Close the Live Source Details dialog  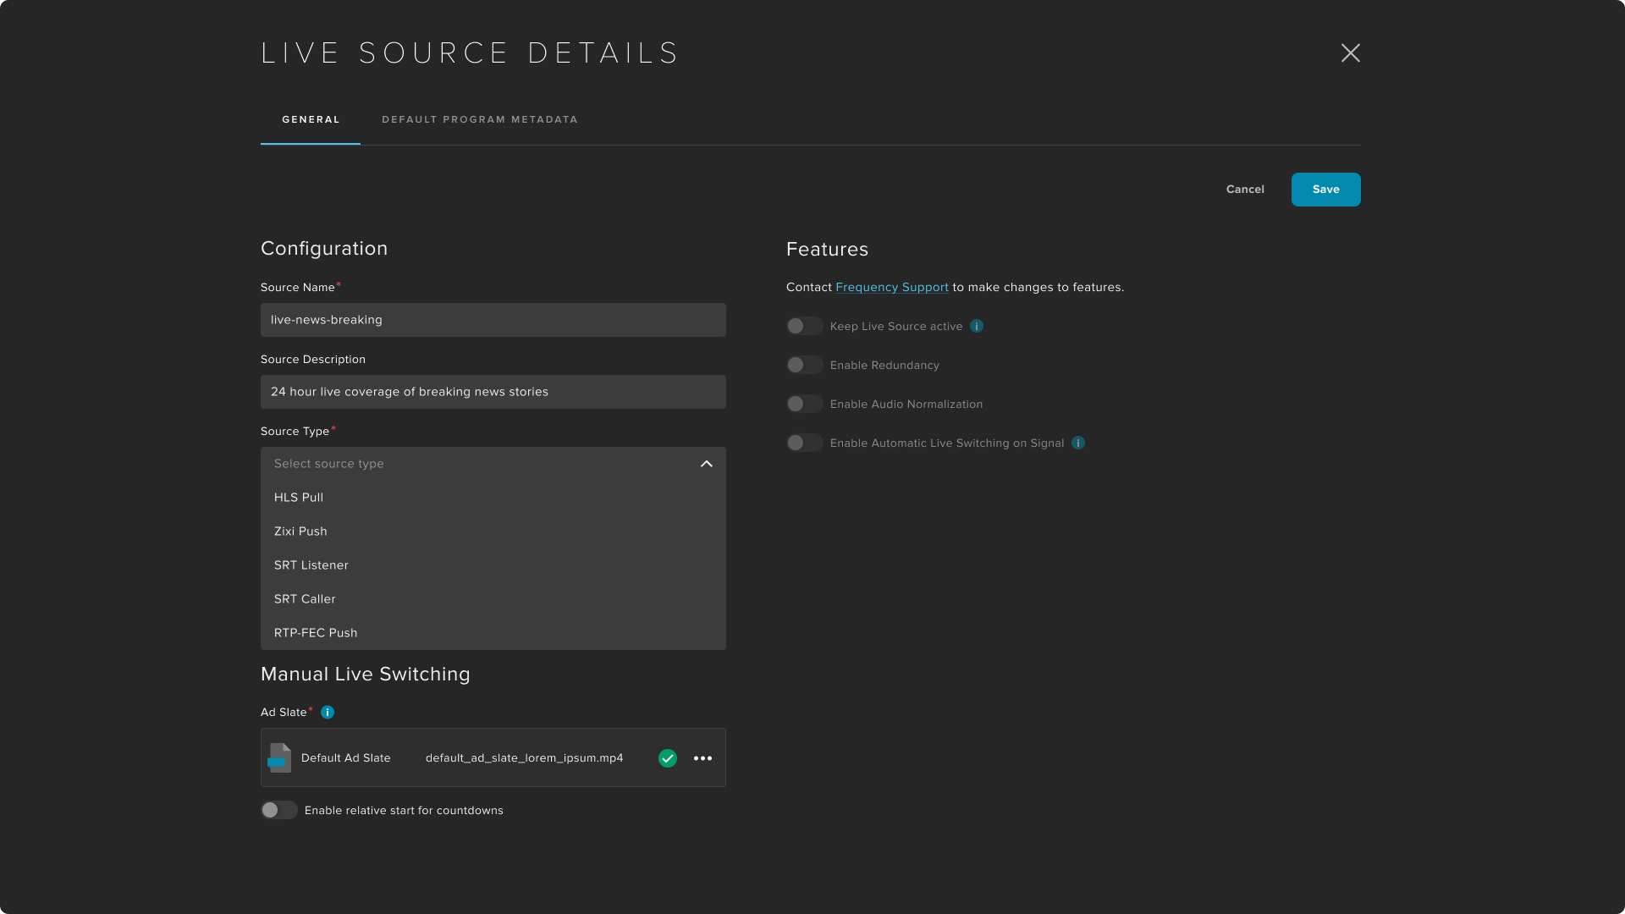1350,53
